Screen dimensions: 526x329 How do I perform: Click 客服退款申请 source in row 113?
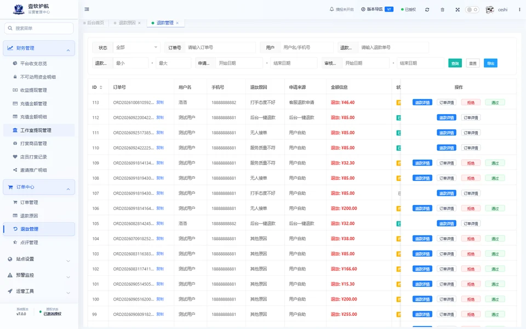[x=301, y=103]
